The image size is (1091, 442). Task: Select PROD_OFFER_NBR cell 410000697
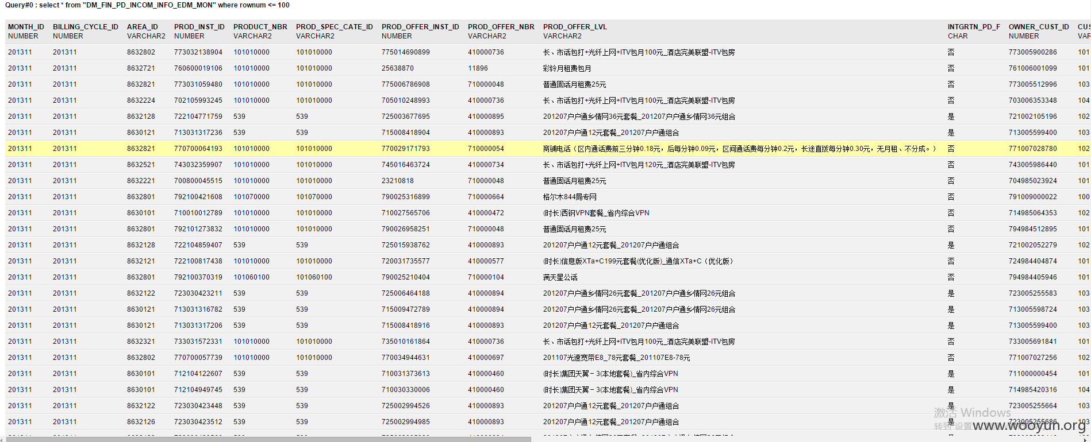486,358
